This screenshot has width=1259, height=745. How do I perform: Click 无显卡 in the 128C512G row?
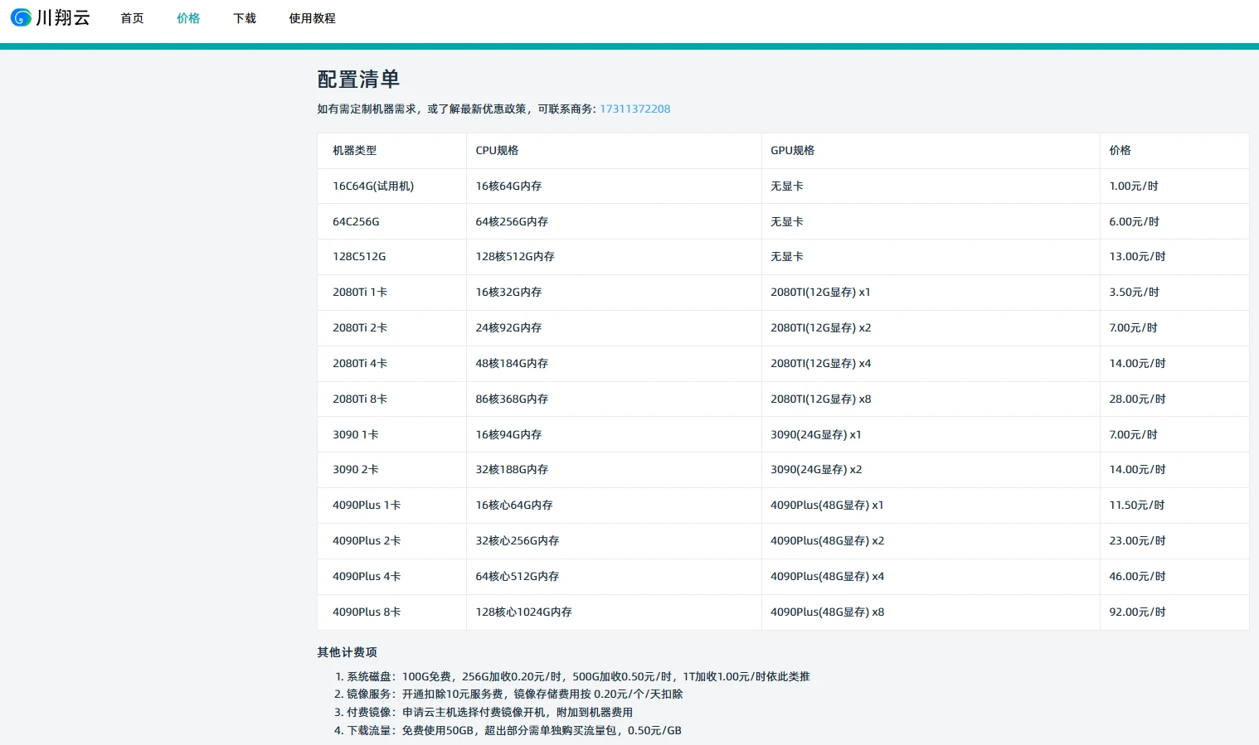pos(787,256)
